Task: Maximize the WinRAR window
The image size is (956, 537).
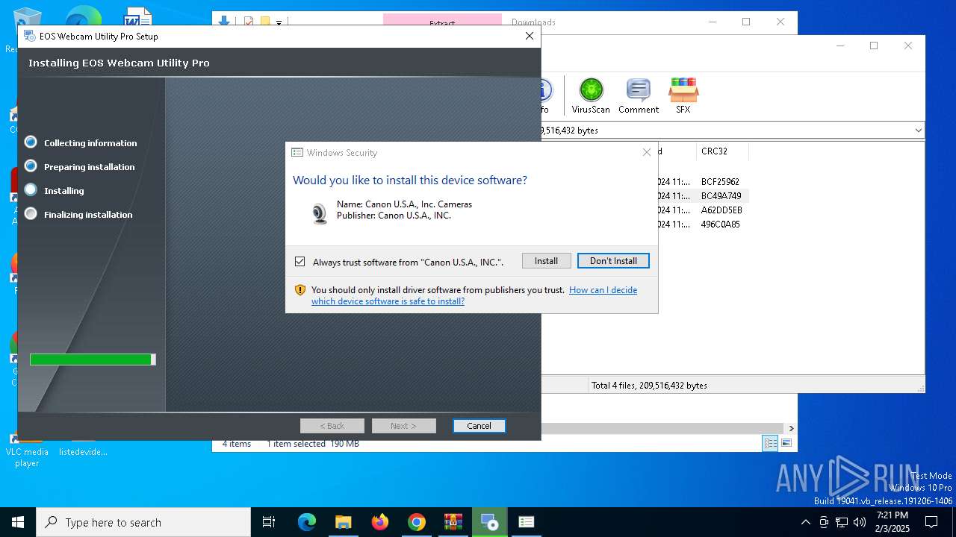Action: coord(874,45)
